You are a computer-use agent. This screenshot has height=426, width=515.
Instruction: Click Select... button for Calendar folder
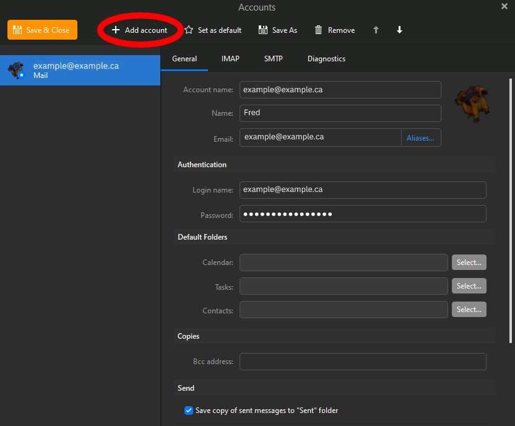tap(469, 263)
